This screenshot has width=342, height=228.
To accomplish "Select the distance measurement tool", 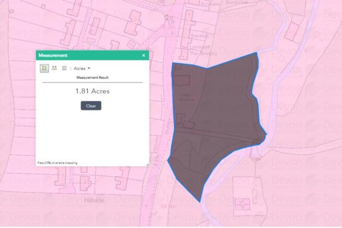I will (x=54, y=68).
